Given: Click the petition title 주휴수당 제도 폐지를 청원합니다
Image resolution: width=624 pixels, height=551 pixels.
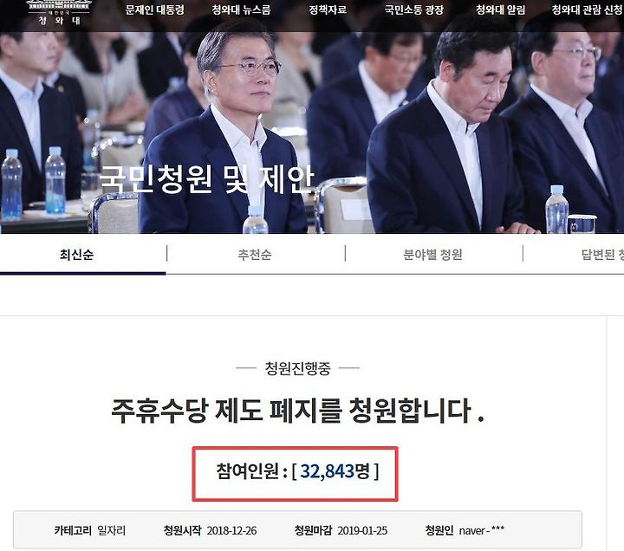Looking at the screenshot, I should point(297,410).
